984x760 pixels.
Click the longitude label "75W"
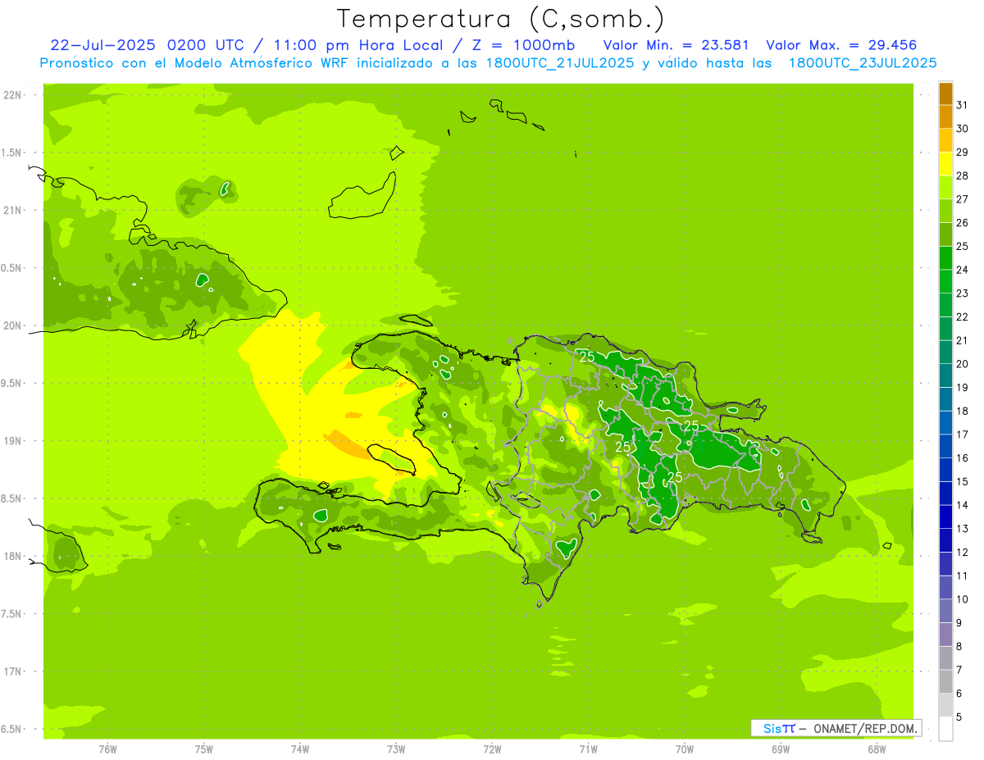pyautogui.click(x=204, y=749)
